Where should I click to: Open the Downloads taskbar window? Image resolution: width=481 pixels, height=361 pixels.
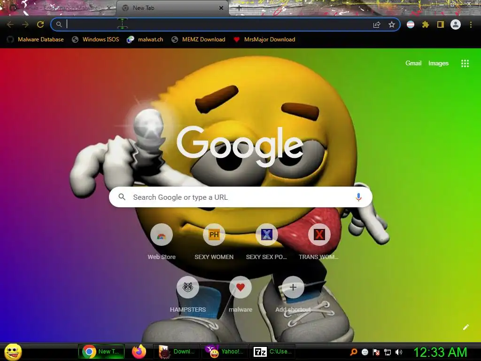click(x=177, y=352)
